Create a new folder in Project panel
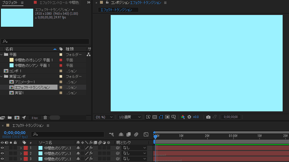289x162 pixels. [10, 118]
